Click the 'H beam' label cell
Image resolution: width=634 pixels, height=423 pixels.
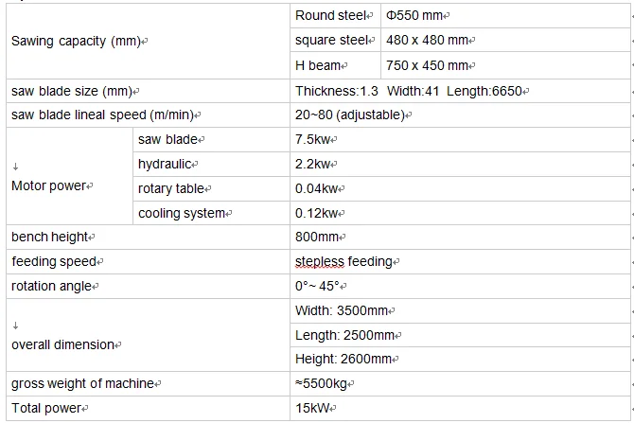(321, 65)
